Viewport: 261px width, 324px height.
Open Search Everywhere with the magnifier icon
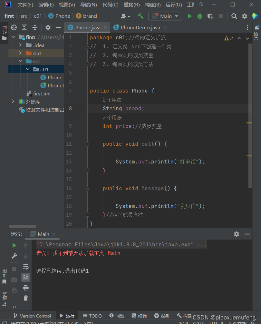tap(234, 15)
